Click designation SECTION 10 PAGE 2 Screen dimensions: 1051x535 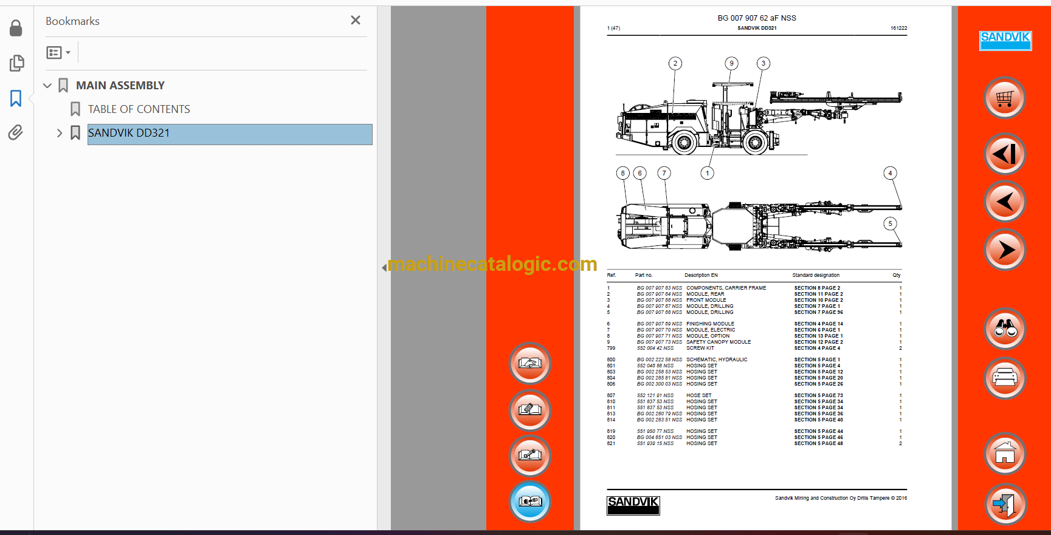coord(819,300)
